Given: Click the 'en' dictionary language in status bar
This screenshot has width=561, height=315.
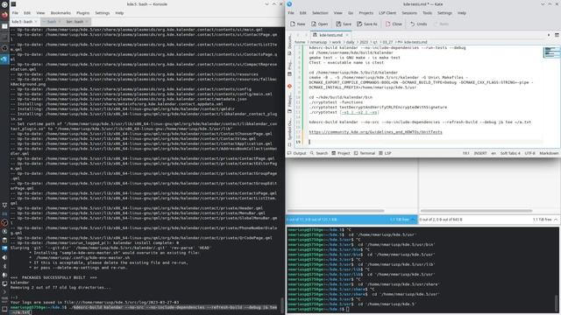Looking at the screenshot, I should 494,153.
